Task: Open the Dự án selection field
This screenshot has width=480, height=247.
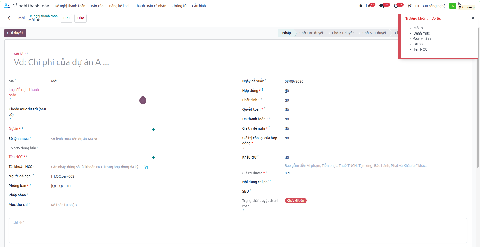Action: point(101,129)
